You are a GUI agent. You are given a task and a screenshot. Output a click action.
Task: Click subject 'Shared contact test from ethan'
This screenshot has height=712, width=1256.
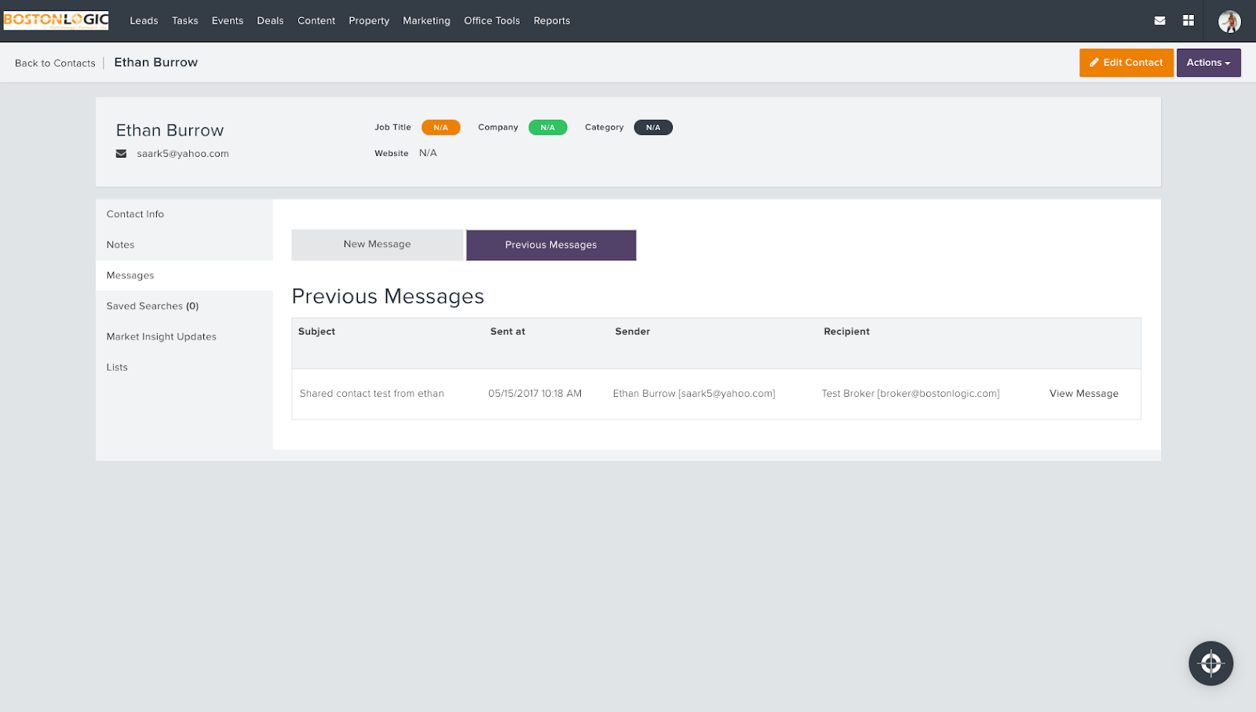click(x=371, y=394)
